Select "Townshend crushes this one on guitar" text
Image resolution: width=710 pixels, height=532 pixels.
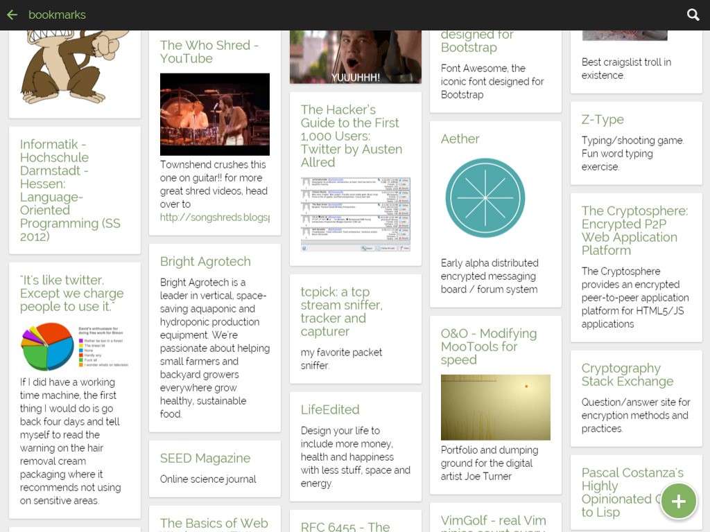(x=214, y=184)
